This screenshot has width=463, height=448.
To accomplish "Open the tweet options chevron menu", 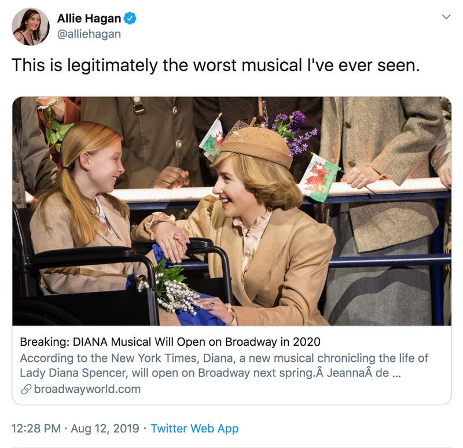I will pos(446,17).
